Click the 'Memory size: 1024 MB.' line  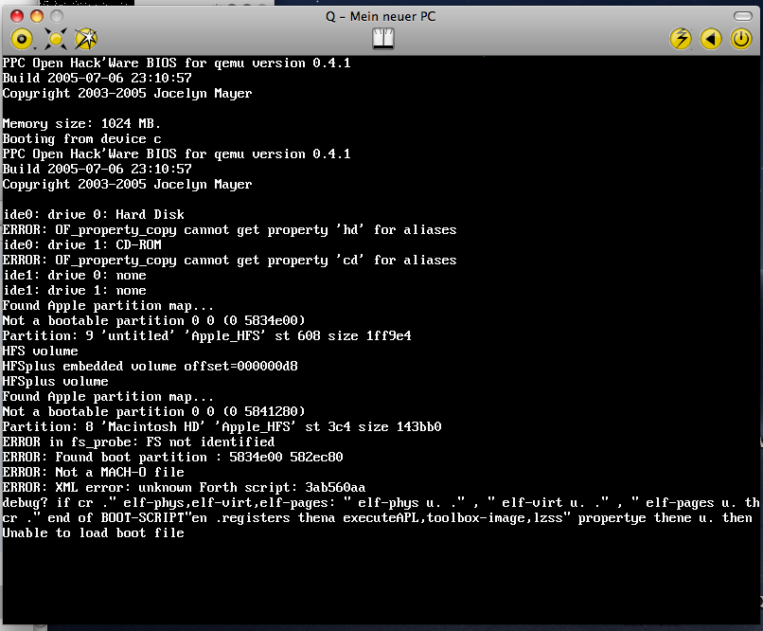click(x=81, y=124)
